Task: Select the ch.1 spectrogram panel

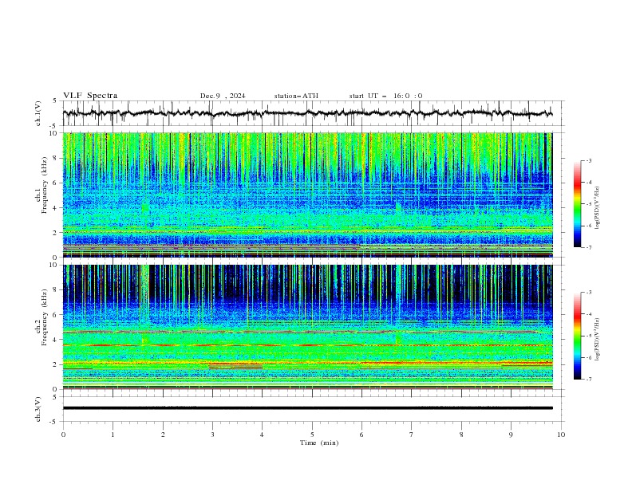Action: [307, 195]
